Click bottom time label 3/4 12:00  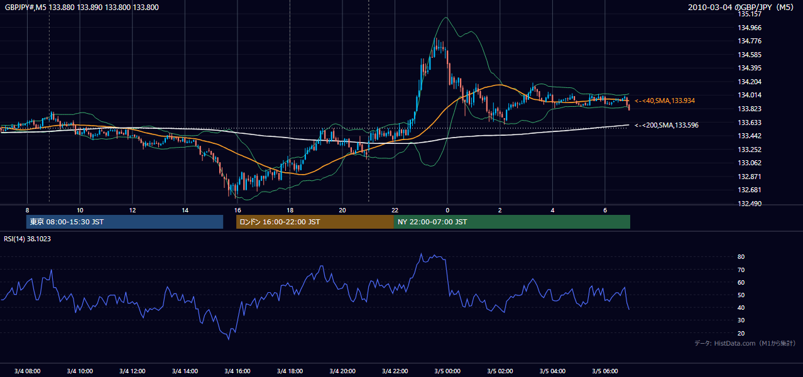coord(133,371)
